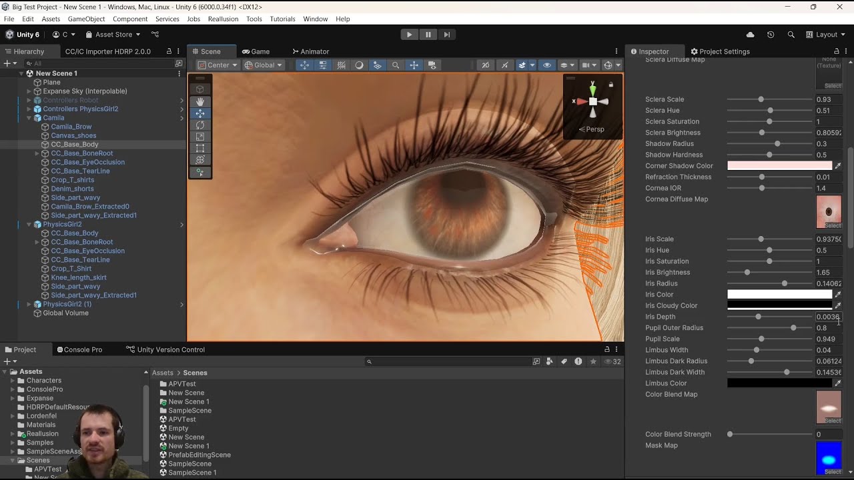The width and height of the screenshot is (854, 480).
Task: Collapse the Camila object in Hierarchy
Action: (x=29, y=118)
